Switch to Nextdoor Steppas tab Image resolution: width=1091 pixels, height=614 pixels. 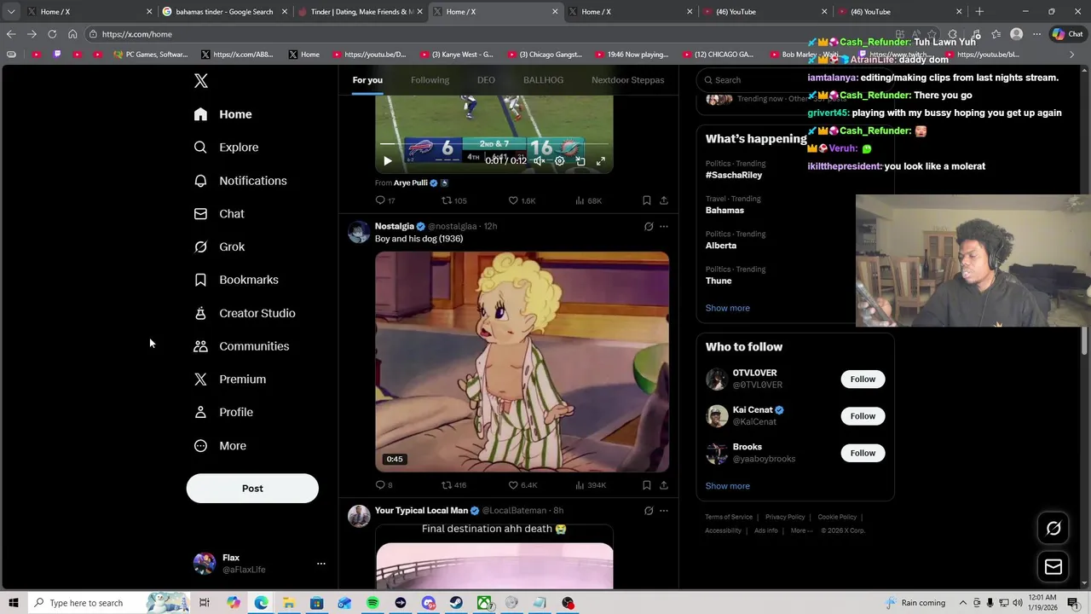(627, 80)
